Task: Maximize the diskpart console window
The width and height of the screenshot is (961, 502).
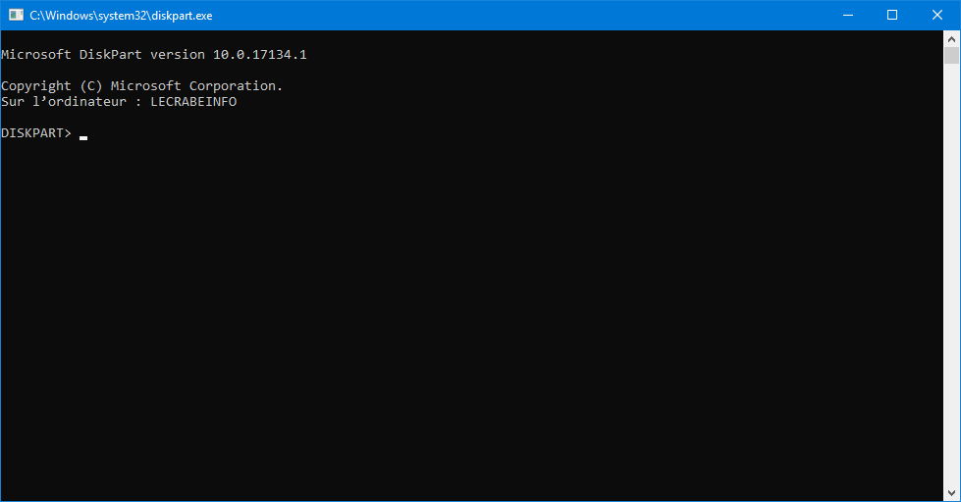Action: coord(892,16)
